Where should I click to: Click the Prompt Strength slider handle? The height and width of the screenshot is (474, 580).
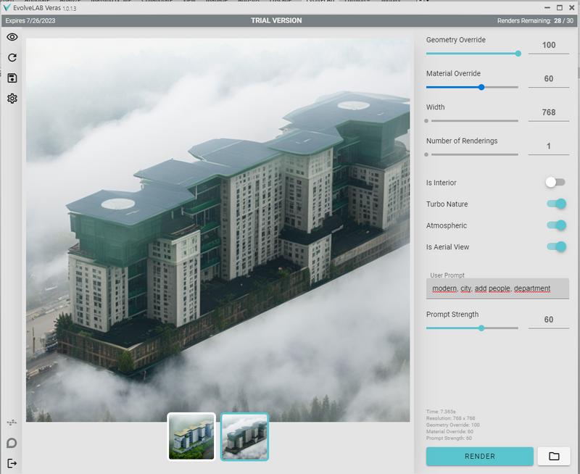[x=481, y=328]
